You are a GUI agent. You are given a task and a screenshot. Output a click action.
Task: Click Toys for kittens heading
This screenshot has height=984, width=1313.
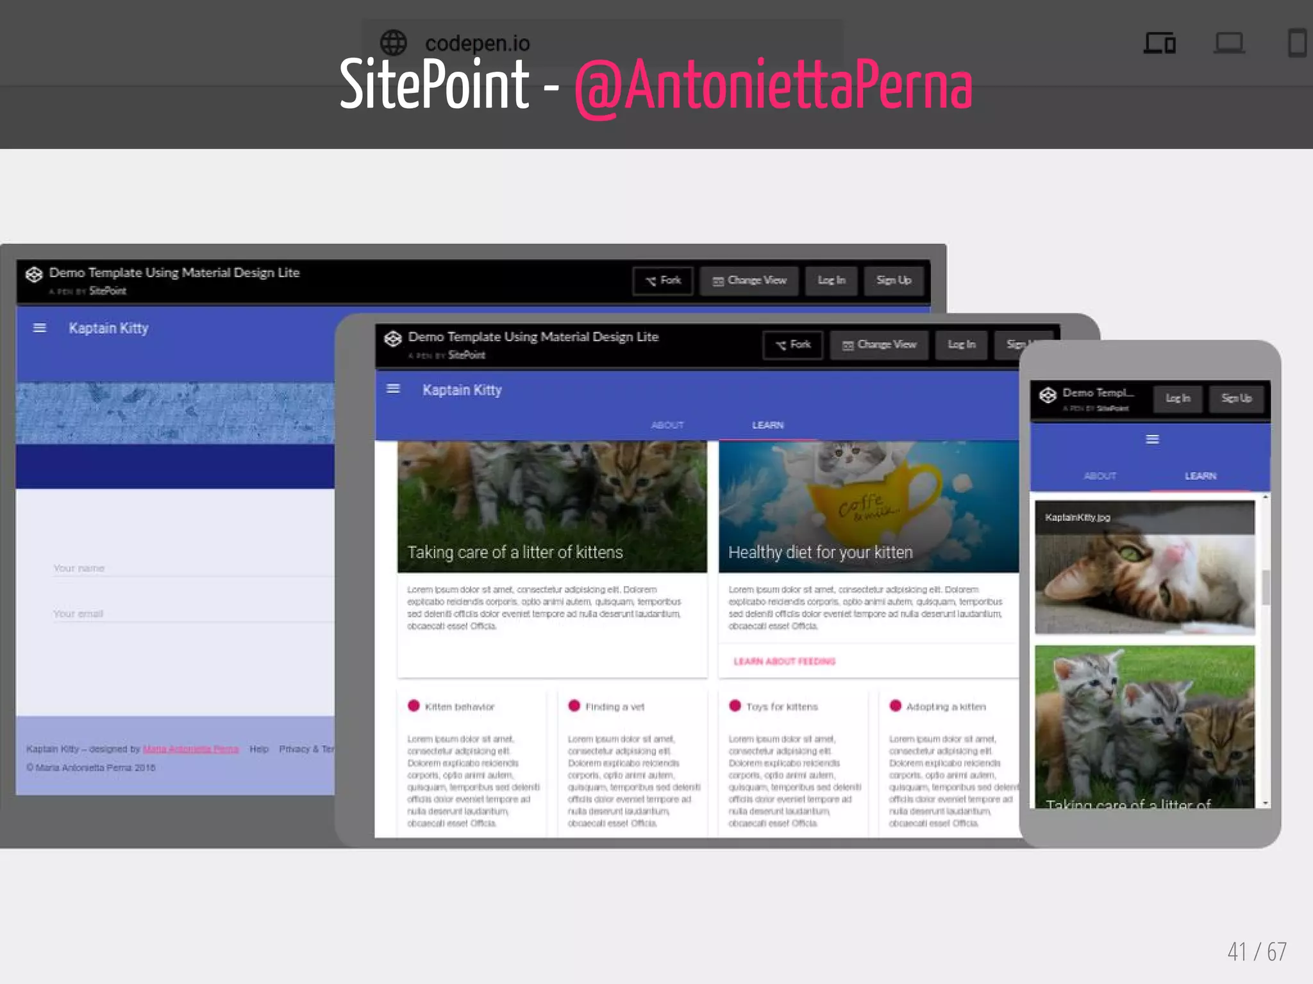[782, 707]
